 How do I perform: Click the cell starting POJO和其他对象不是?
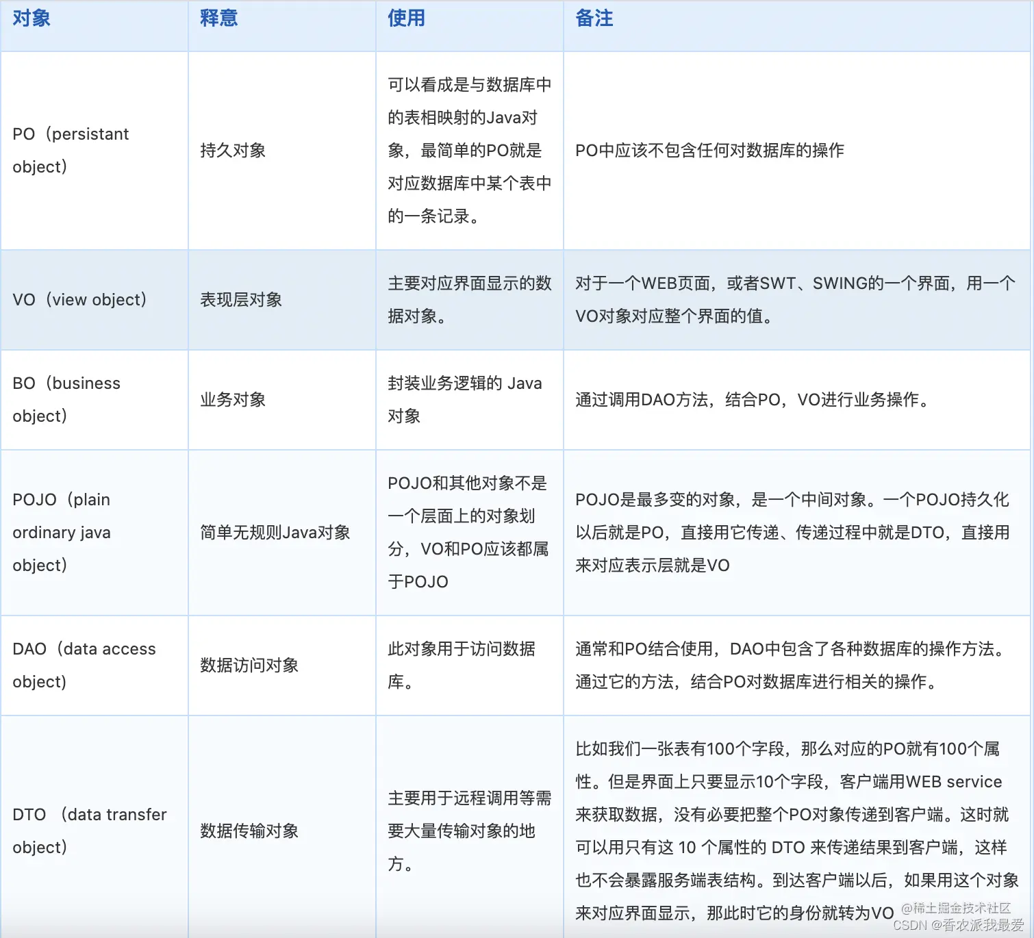pos(468,532)
